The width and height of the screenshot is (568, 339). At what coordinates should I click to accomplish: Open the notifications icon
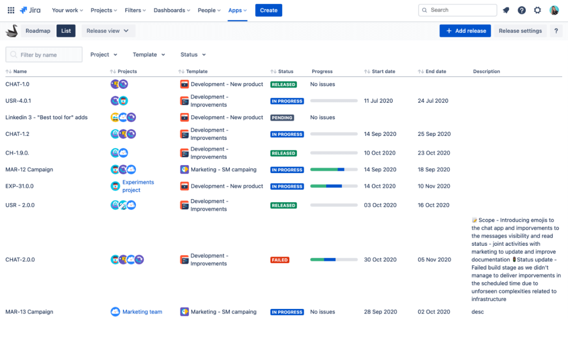[x=506, y=10]
